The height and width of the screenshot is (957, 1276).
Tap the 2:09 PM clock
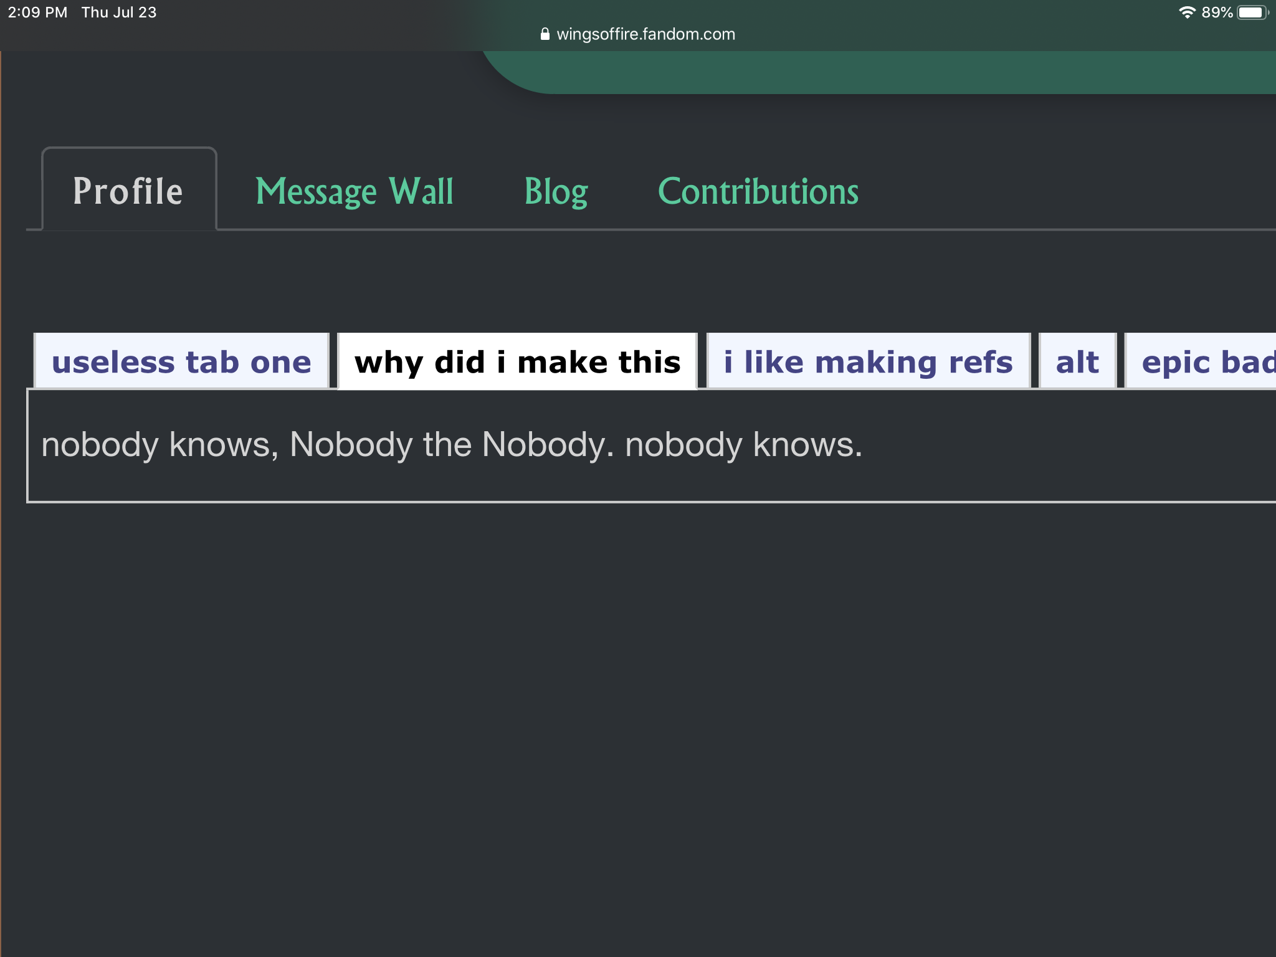37,12
